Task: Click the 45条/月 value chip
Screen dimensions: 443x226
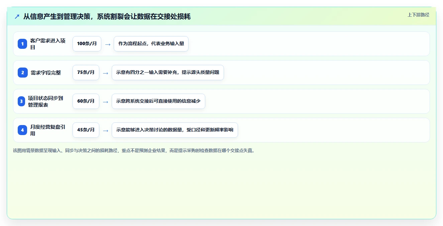Action: [86, 130]
